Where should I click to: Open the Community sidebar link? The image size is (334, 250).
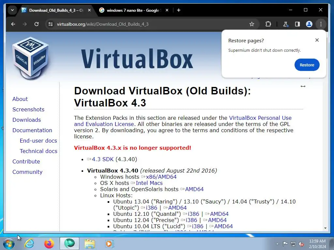27,172
